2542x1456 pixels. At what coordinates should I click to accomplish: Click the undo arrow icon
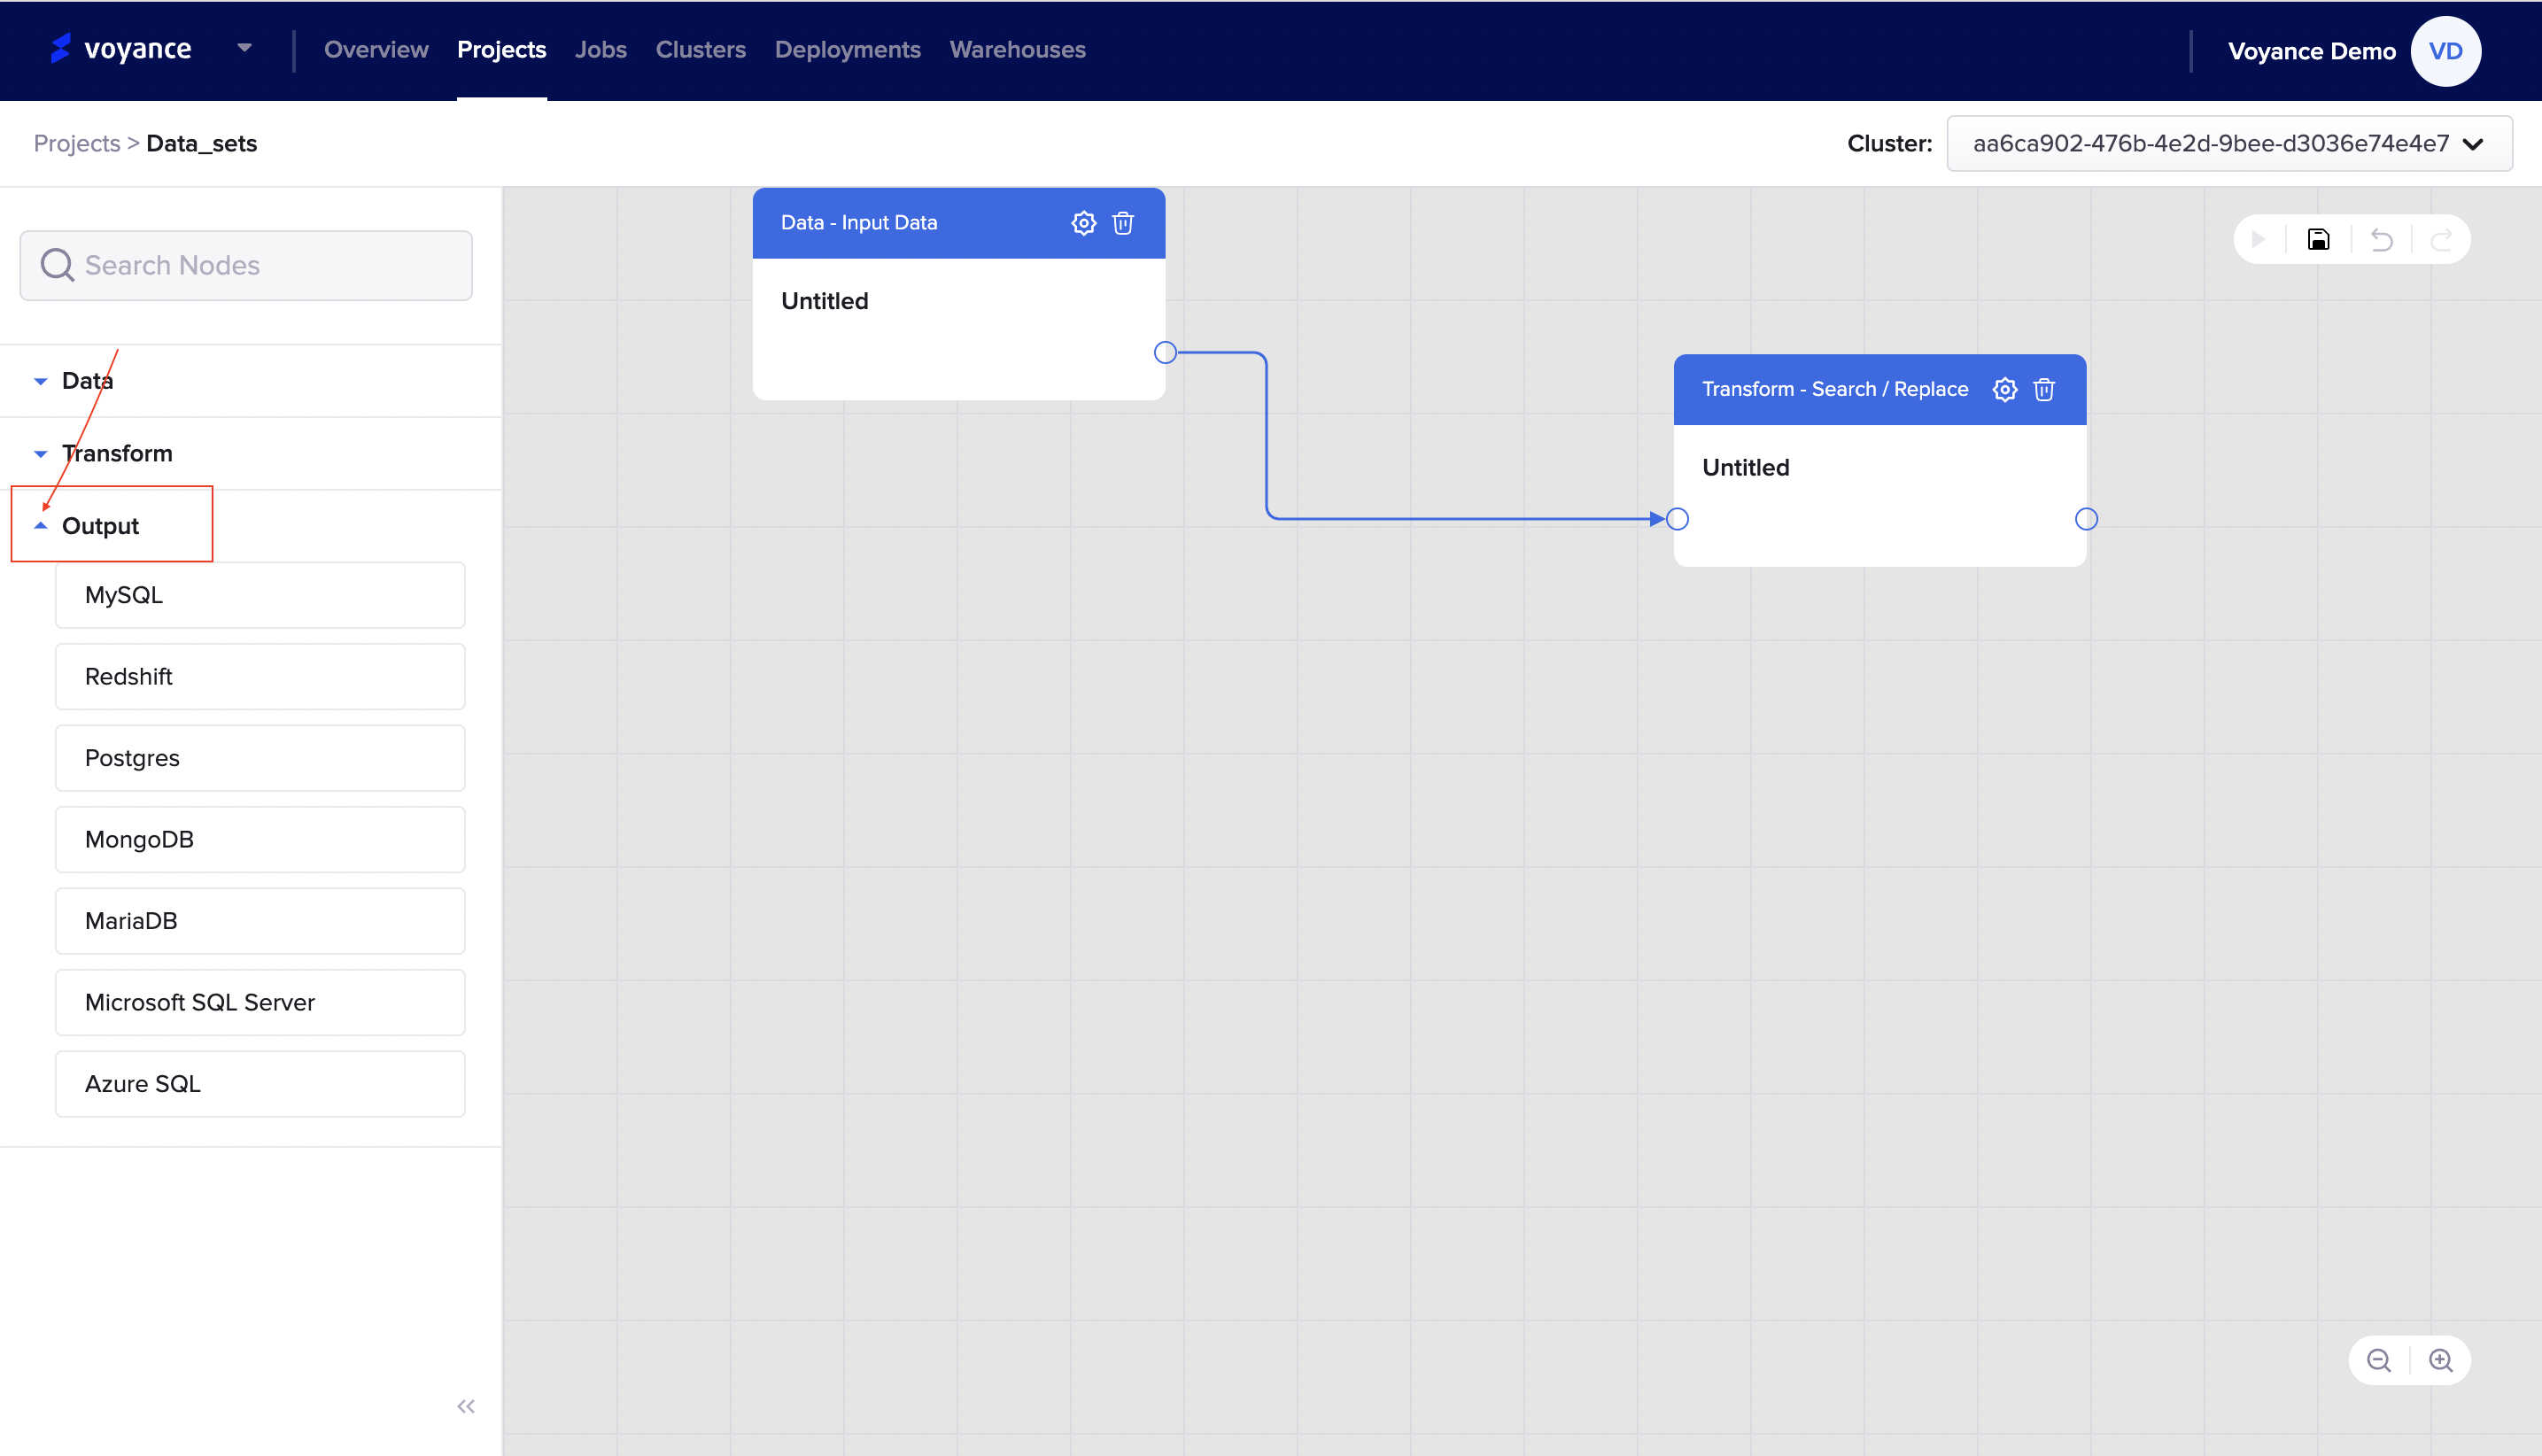(2382, 240)
